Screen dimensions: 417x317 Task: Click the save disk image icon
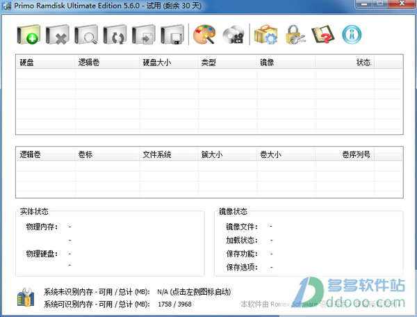point(172,35)
